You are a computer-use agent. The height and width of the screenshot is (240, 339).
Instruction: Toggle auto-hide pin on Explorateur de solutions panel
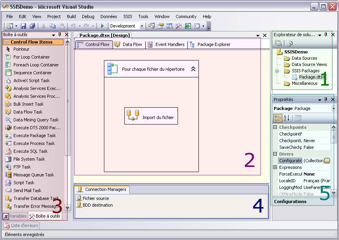pyautogui.click(x=326, y=35)
